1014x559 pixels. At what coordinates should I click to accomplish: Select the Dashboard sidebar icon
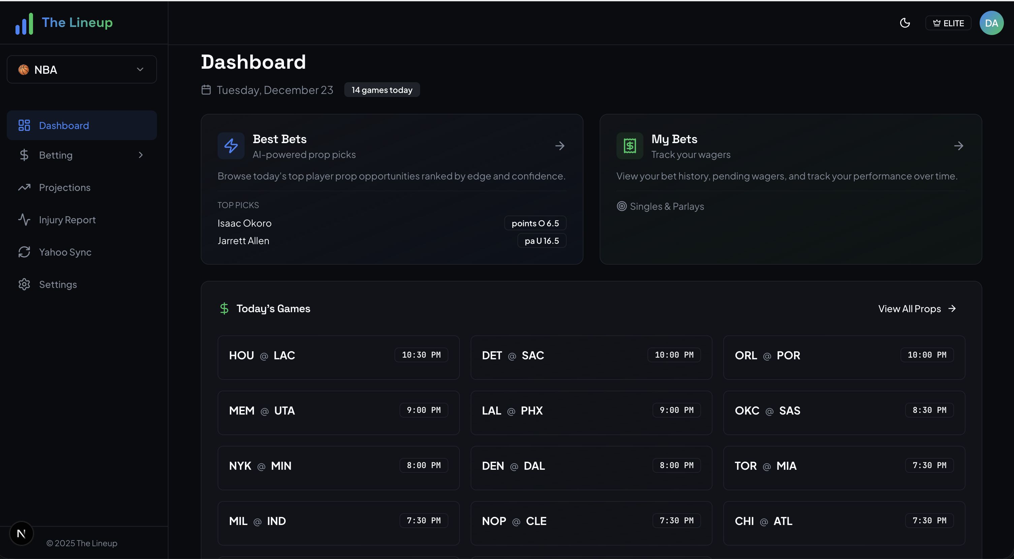pyautogui.click(x=24, y=125)
